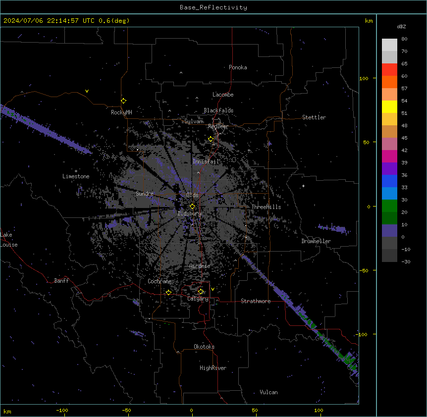Image resolution: width=427 pixels, height=417 pixels.
Task: Click the yellow radar site marker near Olds
Action: point(192,207)
